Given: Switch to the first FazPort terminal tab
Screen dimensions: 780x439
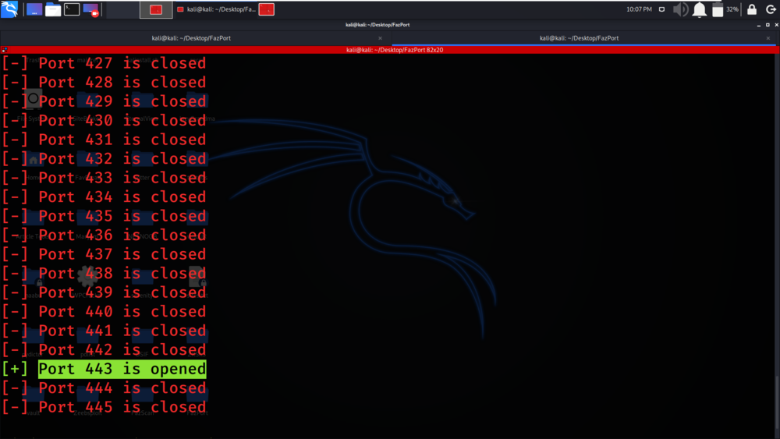Looking at the screenshot, I should coord(191,37).
